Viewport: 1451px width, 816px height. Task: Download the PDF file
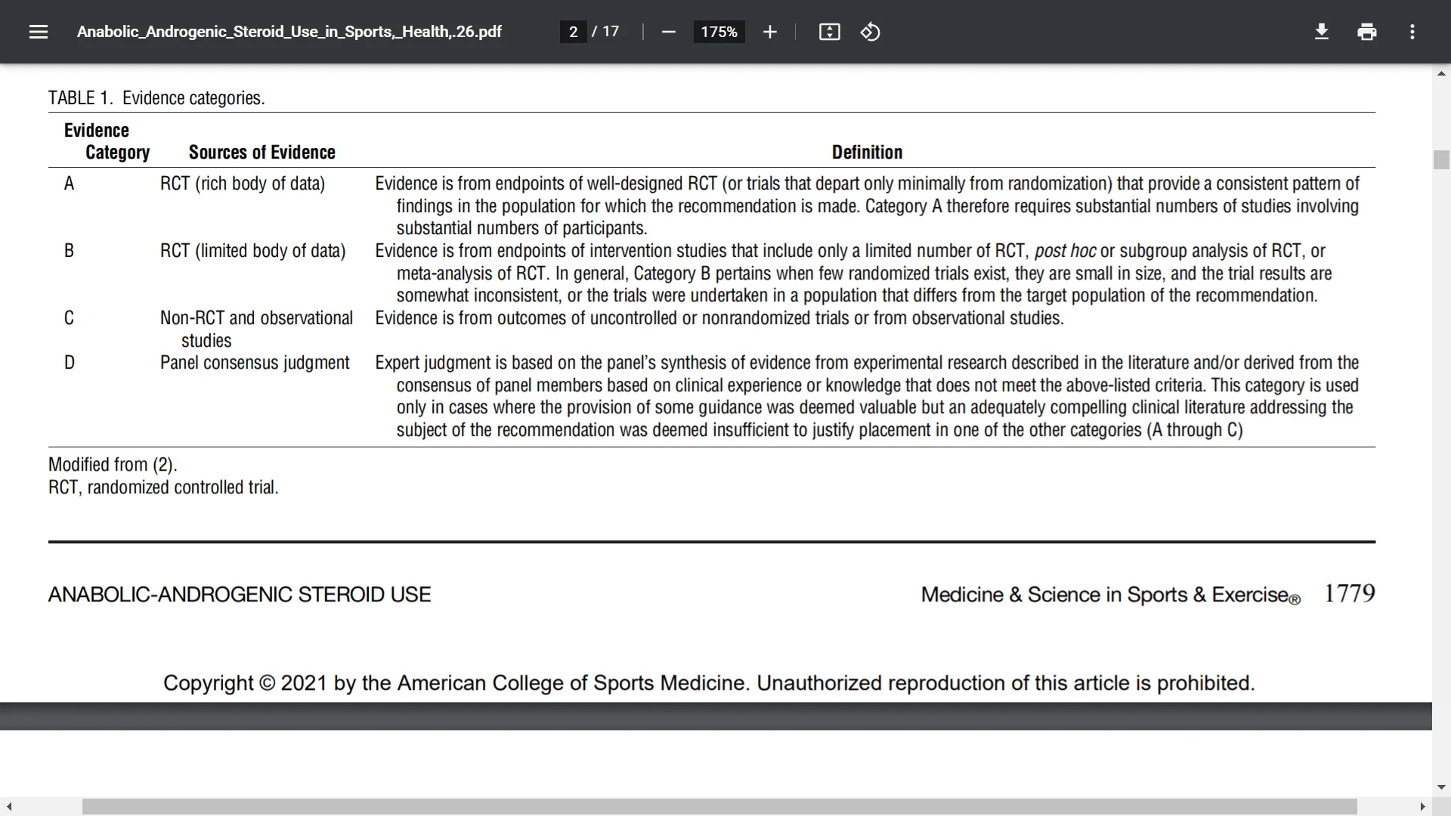click(x=1321, y=32)
